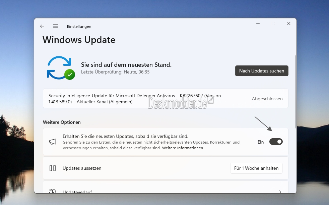Open the Weitere Informationen link
329x205 pixels.
[x=183, y=148]
